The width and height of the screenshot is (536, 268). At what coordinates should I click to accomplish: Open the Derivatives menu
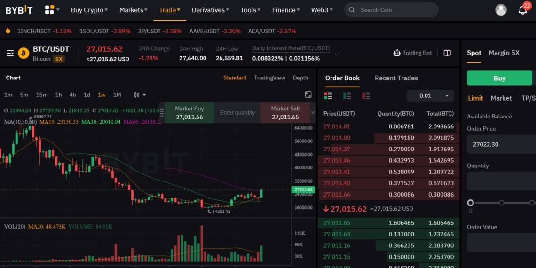click(x=210, y=10)
